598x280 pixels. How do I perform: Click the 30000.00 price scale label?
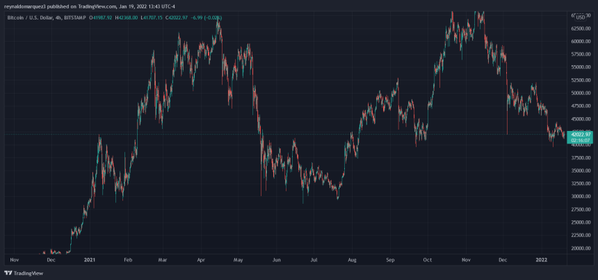[581, 196]
